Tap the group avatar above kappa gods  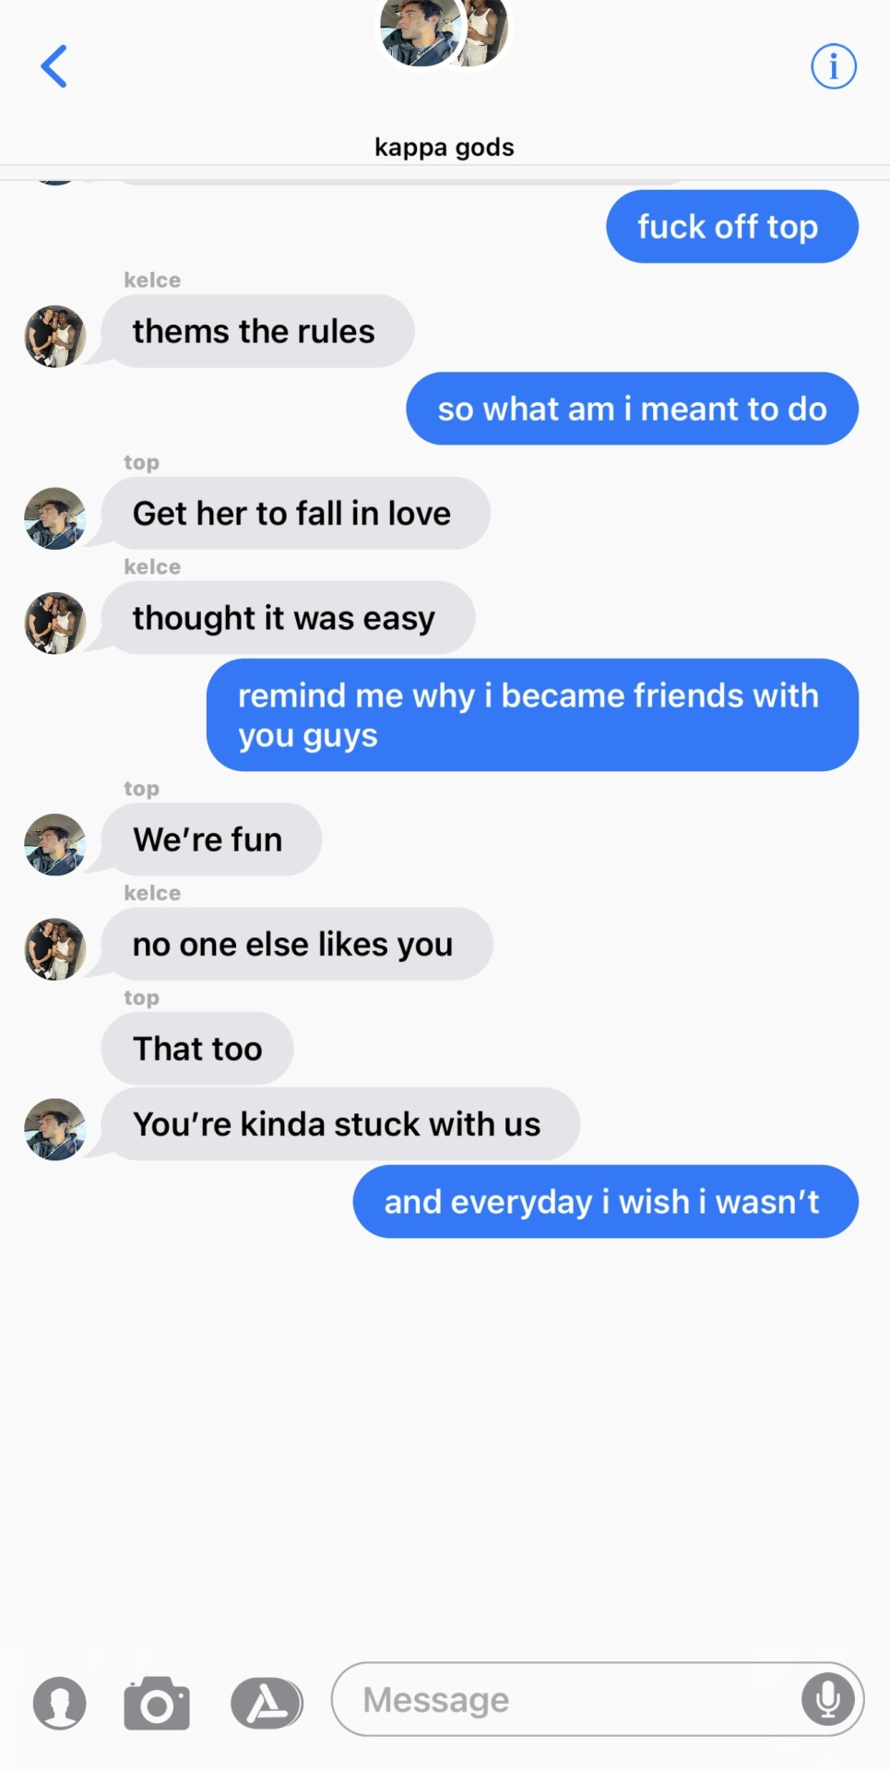point(444,32)
